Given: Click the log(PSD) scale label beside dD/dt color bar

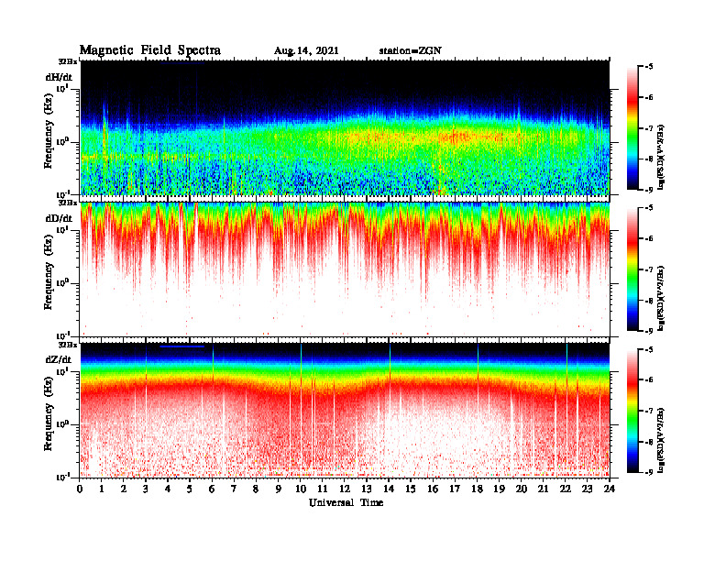Looking at the screenshot, I should pos(661,298).
